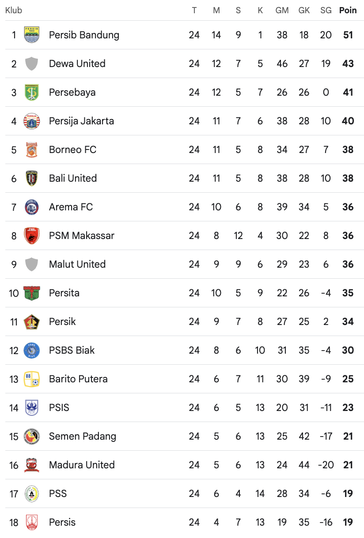The image size is (364, 538).
Task: Click the Madura United club crest
Action: (x=31, y=465)
